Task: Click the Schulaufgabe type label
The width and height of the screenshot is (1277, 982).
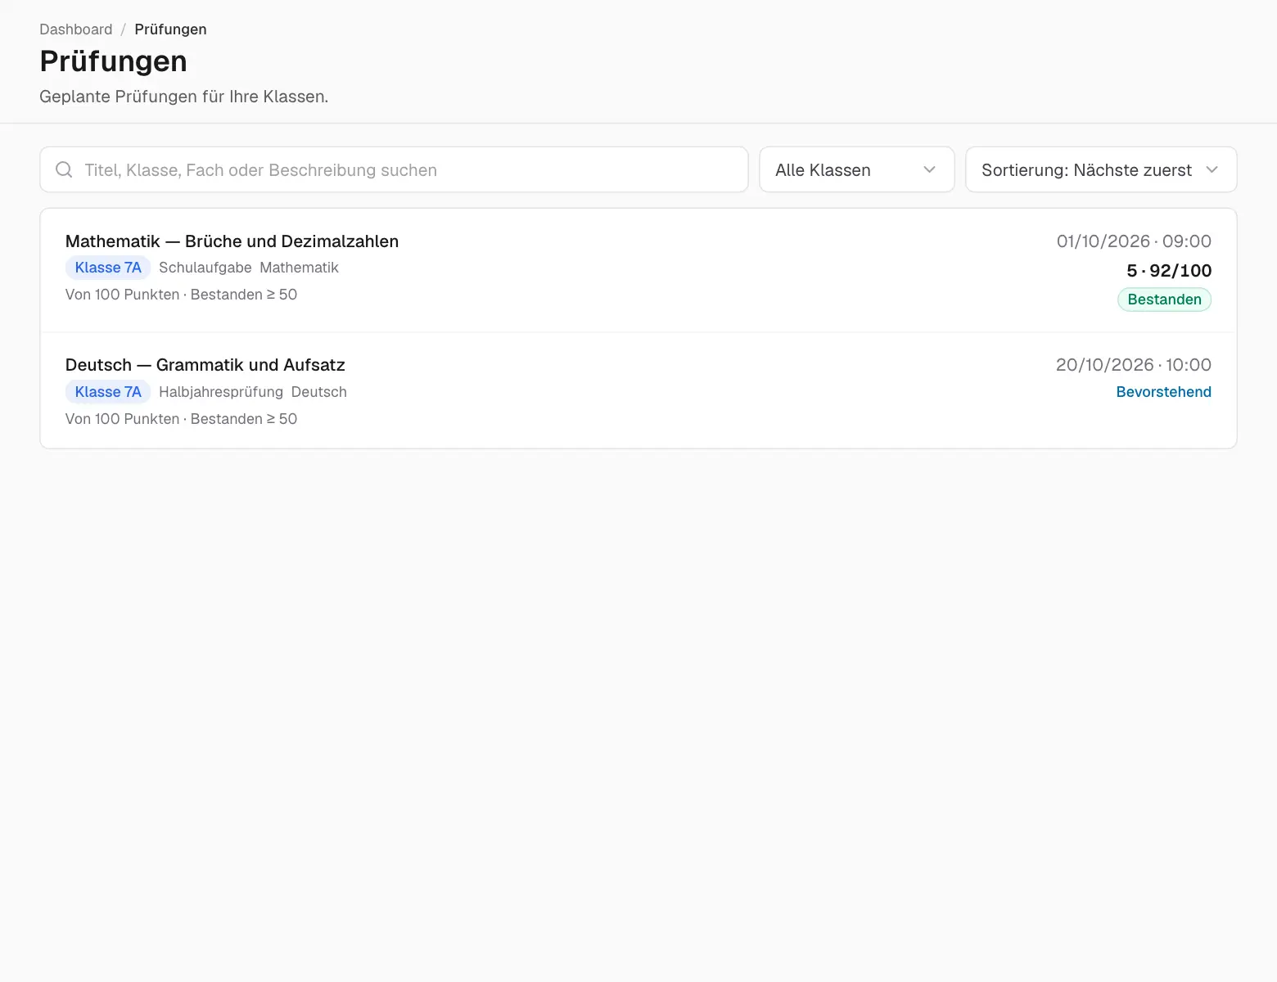Action: coord(205,268)
